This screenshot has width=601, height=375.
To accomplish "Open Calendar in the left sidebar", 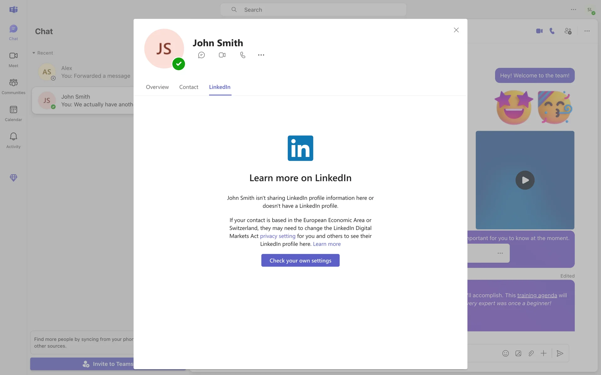I will coord(13,113).
